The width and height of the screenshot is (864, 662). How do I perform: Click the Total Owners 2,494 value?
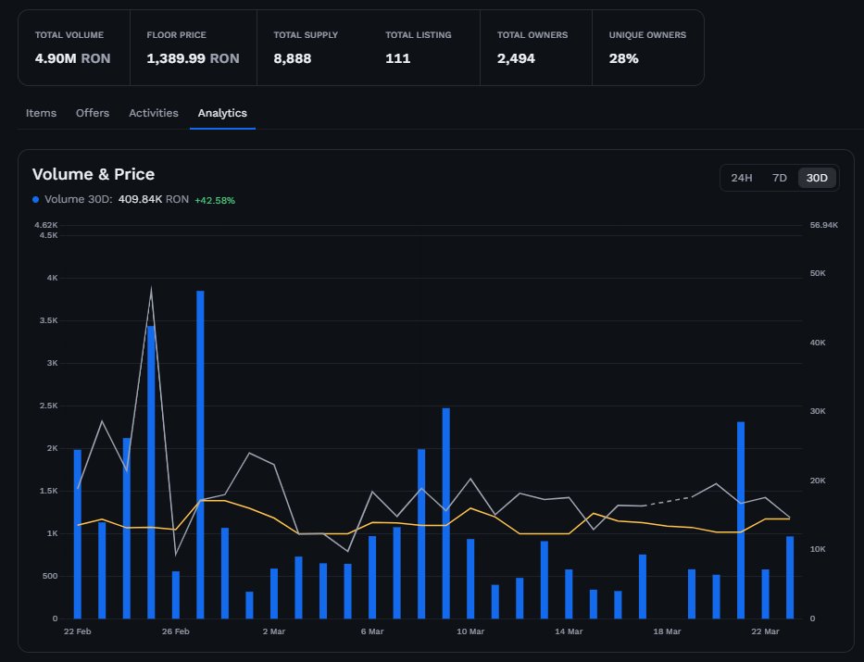point(516,58)
